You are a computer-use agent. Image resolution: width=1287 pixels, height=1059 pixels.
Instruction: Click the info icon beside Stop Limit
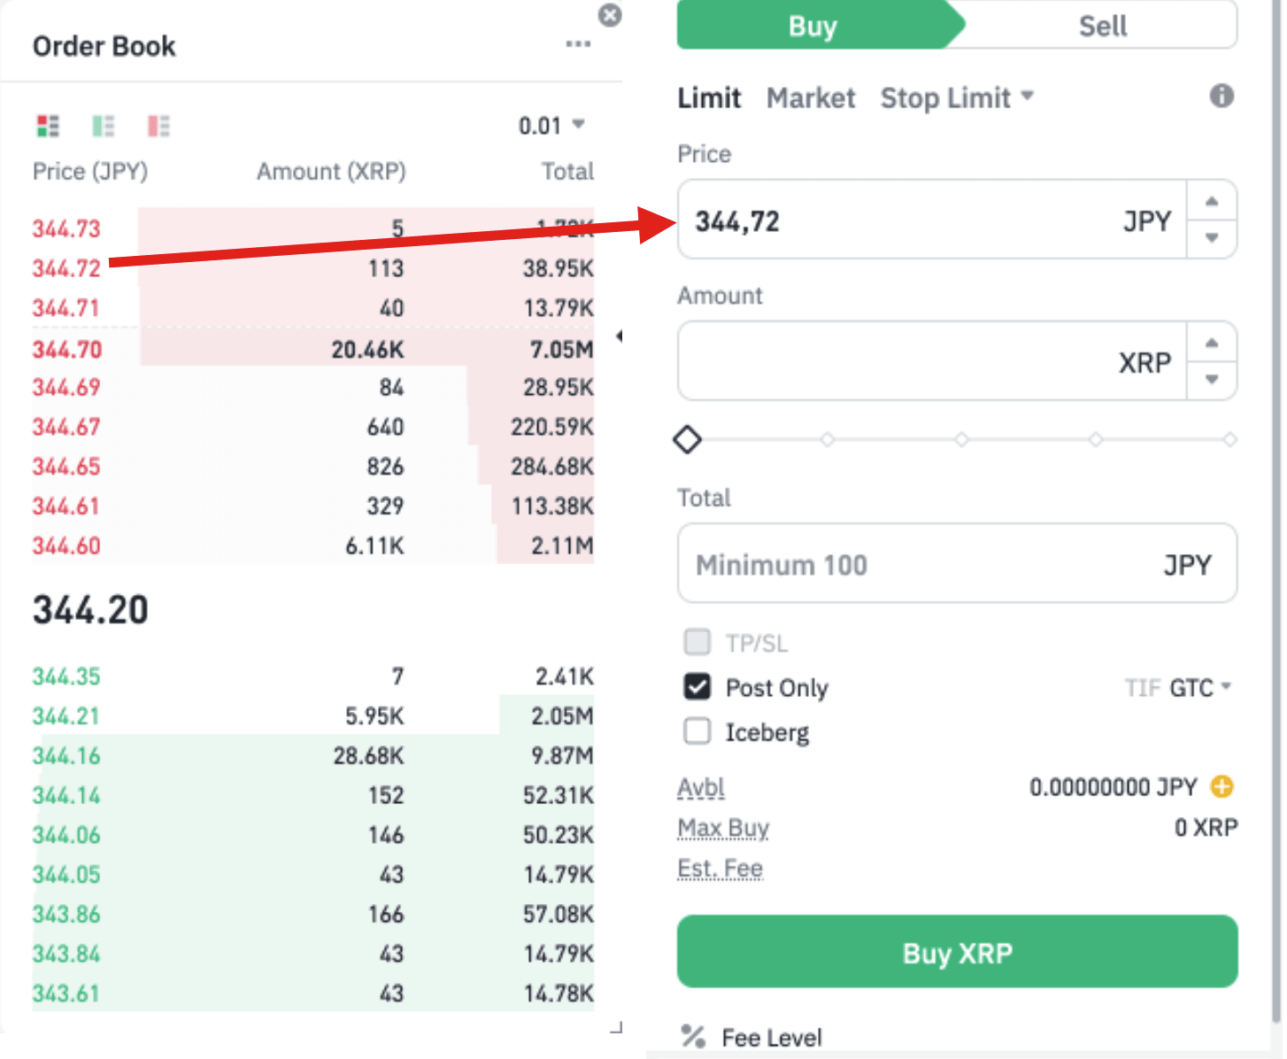coord(1221,96)
